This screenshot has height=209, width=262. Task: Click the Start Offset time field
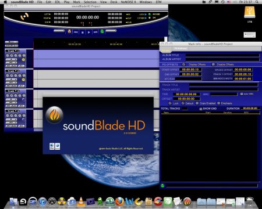coord(190,70)
